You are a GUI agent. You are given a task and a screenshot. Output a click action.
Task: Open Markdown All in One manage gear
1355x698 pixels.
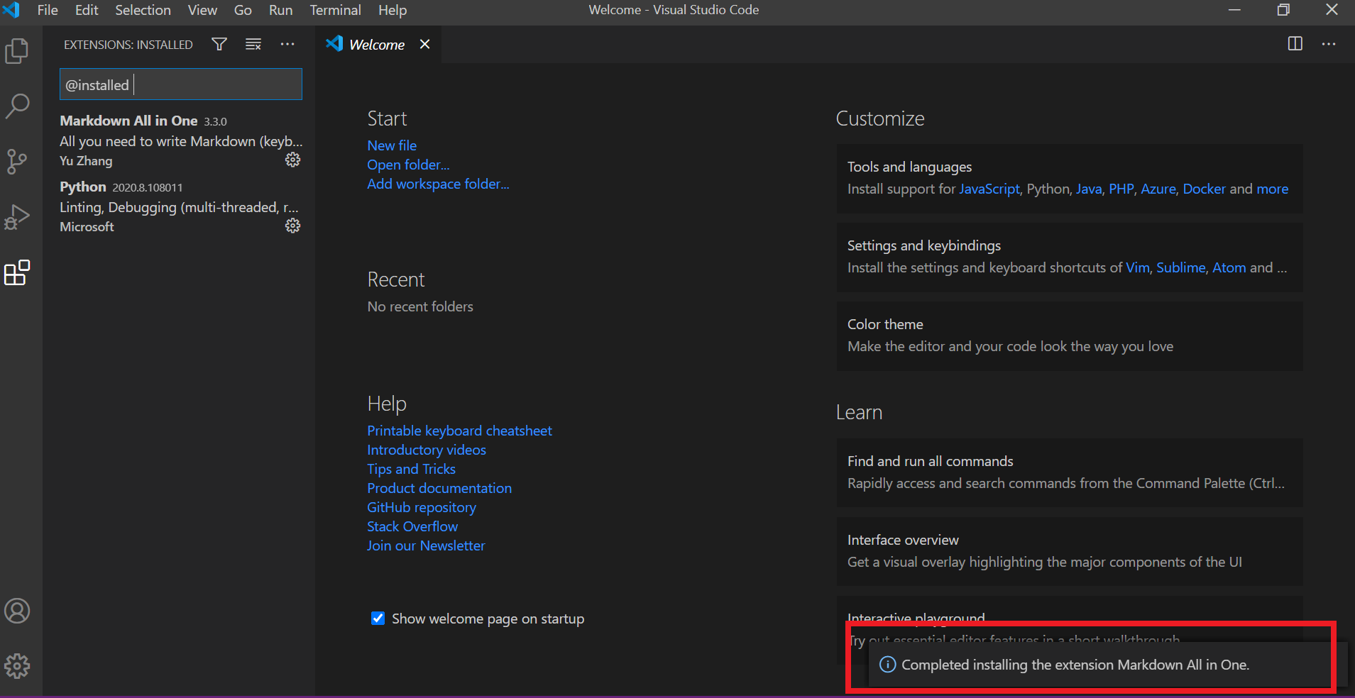point(292,160)
